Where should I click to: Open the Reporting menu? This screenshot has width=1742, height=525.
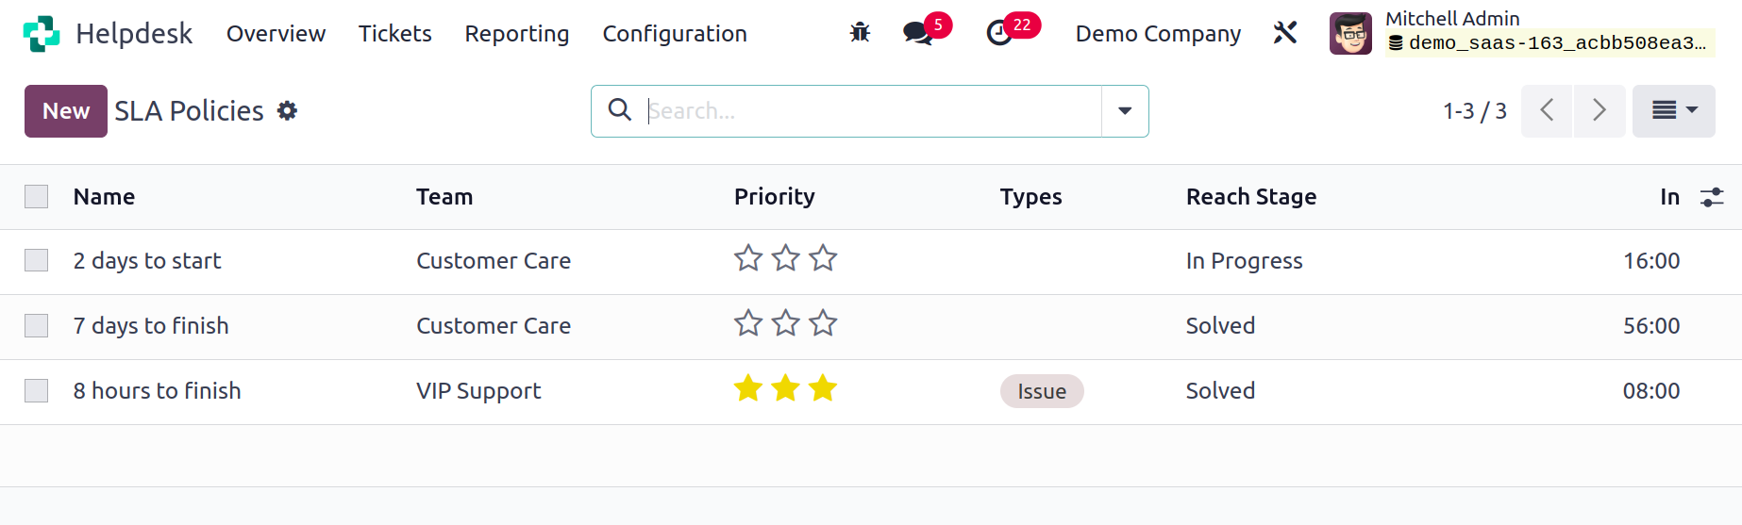[517, 34]
